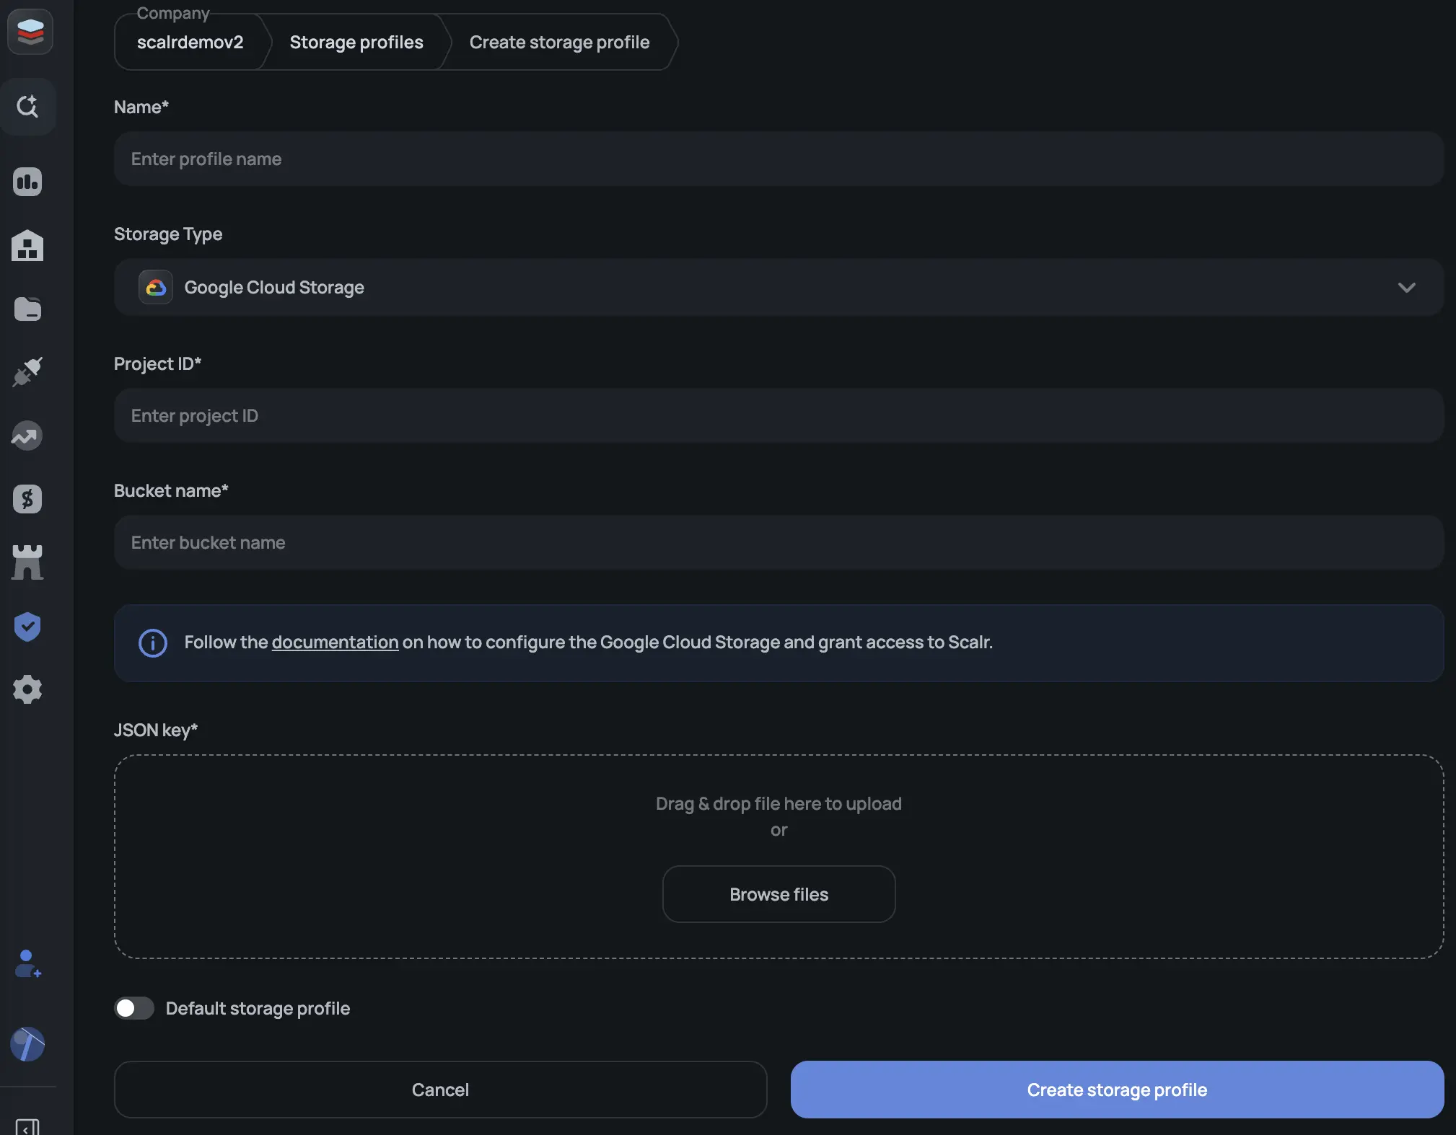Toggle the Default storage profile switch
1456x1135 pixels.
pos(134,1008)
